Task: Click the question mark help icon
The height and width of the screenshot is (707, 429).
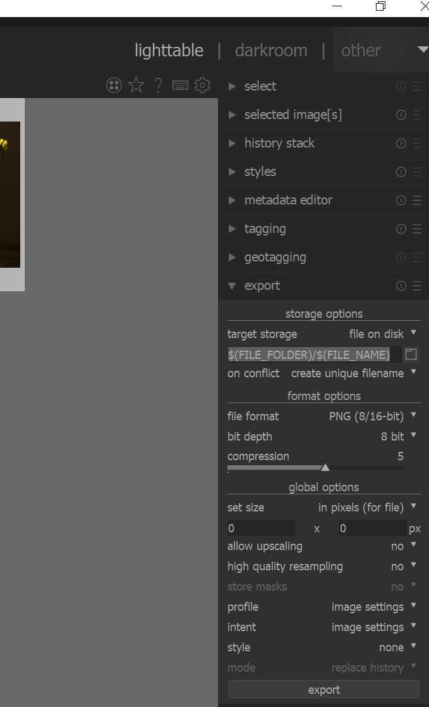Action: [x=158, y=85]
